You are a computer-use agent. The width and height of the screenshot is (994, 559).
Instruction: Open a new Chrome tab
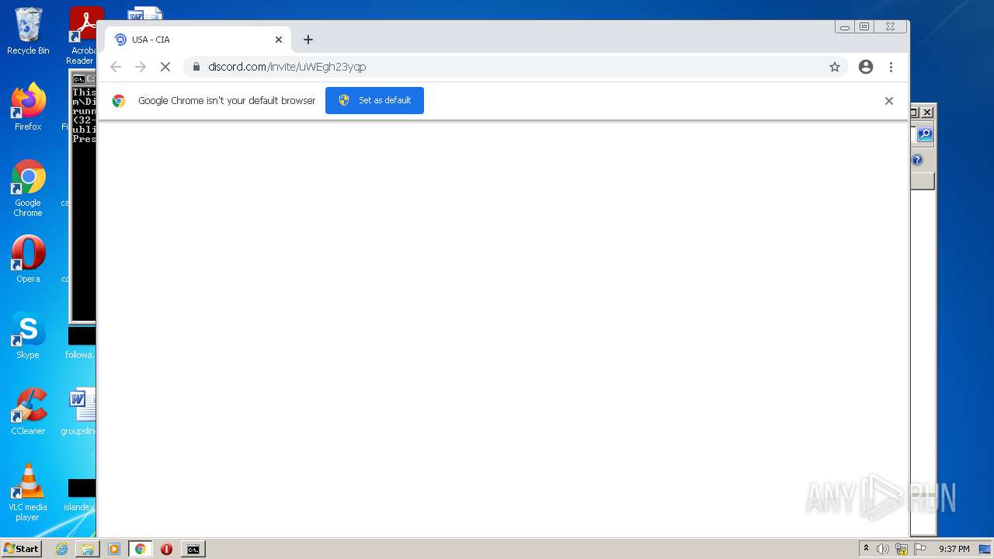[308, 40]
